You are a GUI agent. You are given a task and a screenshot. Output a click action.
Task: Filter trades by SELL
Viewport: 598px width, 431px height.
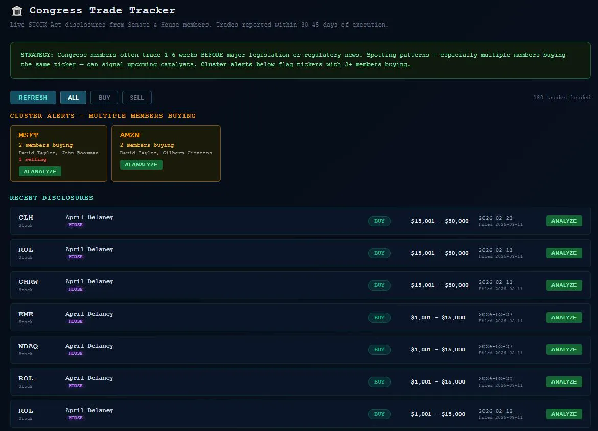point(137,98)
